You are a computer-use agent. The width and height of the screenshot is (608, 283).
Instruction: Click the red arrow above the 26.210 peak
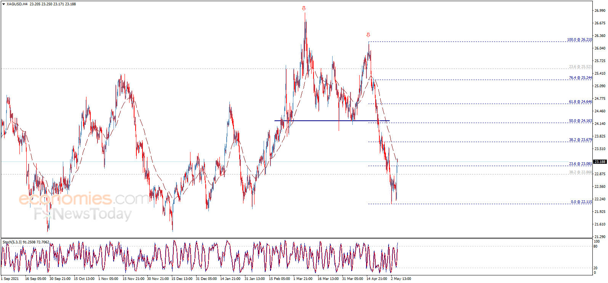[x=368, y=35]
